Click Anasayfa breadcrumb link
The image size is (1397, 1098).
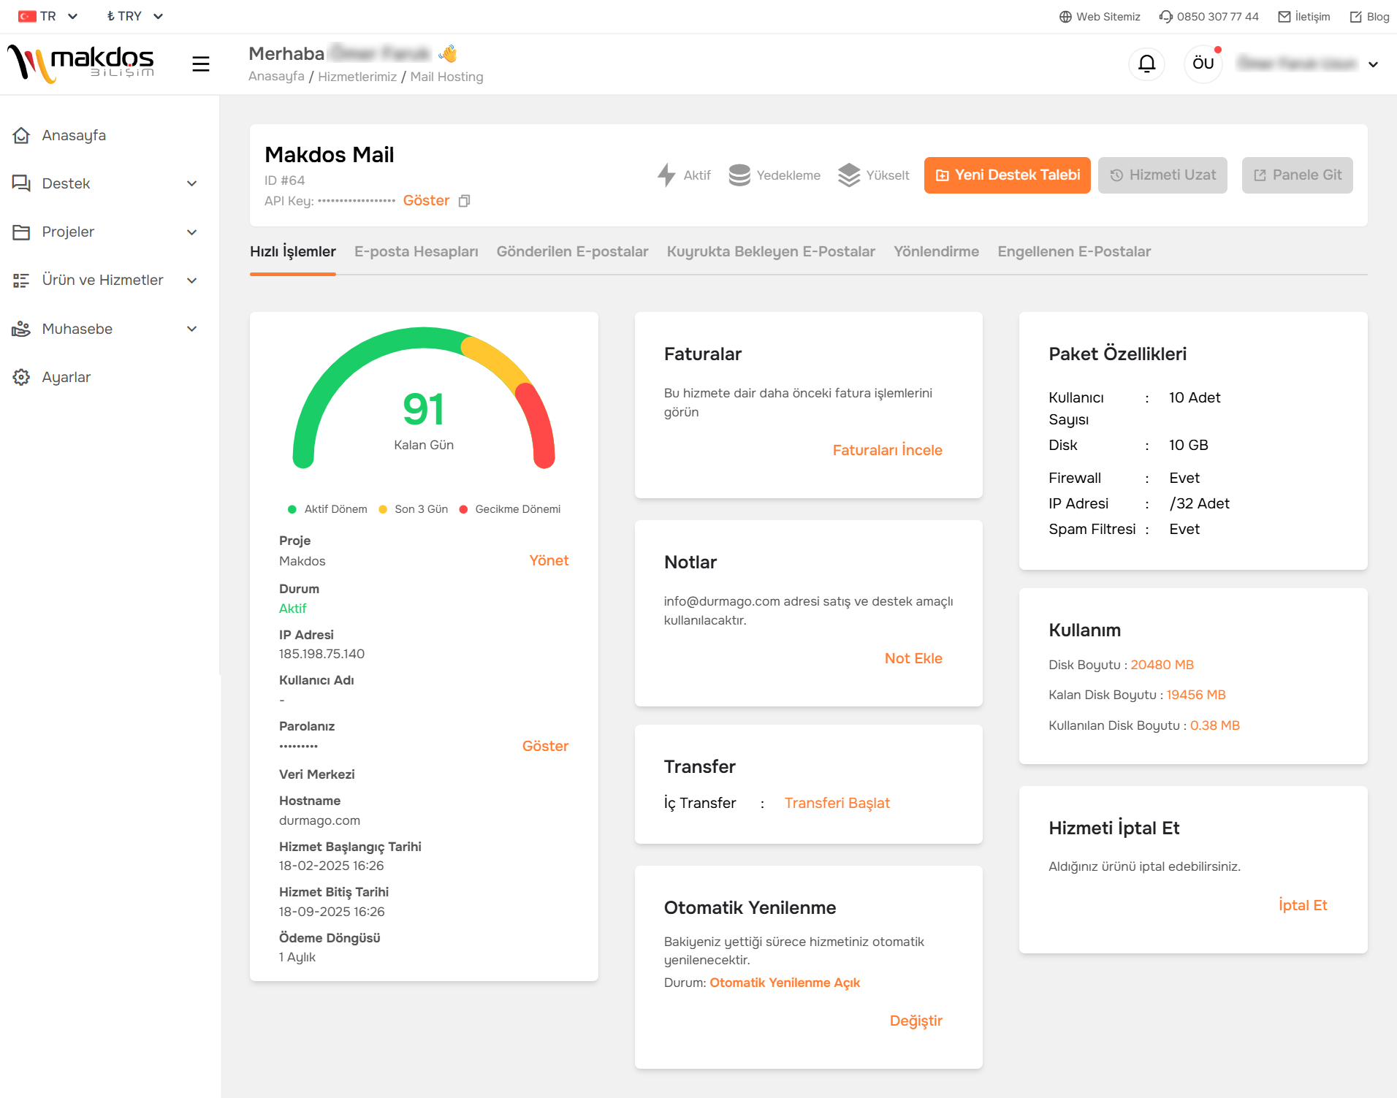(x=276, y=77)
